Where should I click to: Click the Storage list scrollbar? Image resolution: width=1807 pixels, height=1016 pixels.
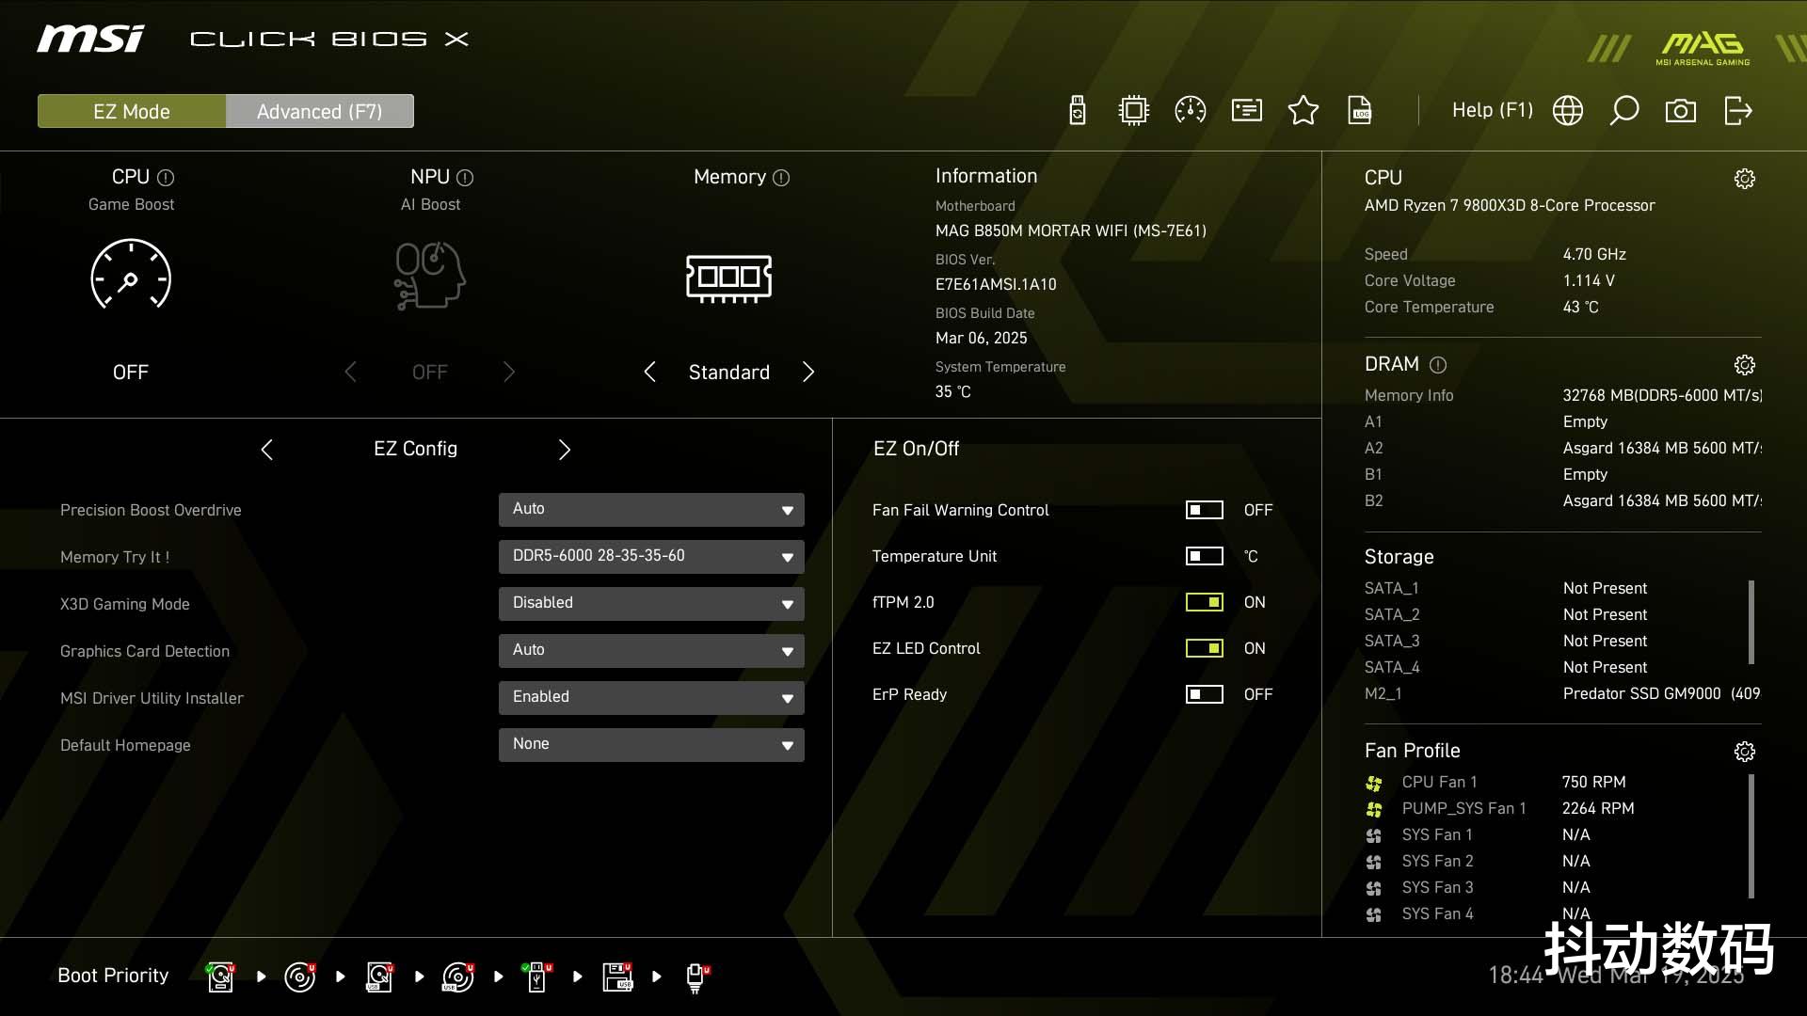click(x=1751, y=622)
